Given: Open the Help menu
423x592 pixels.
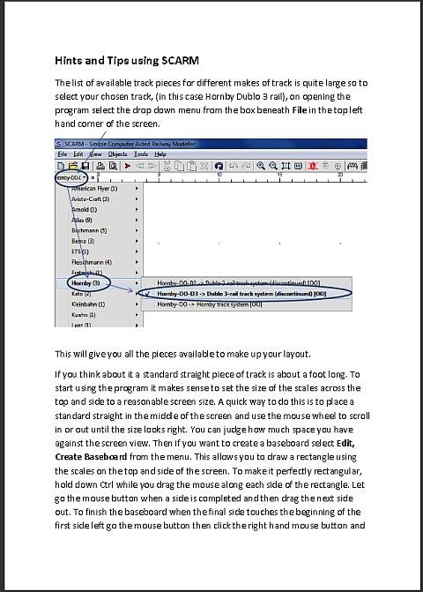Looking at the screenshot, I should [x=160, y=154].
